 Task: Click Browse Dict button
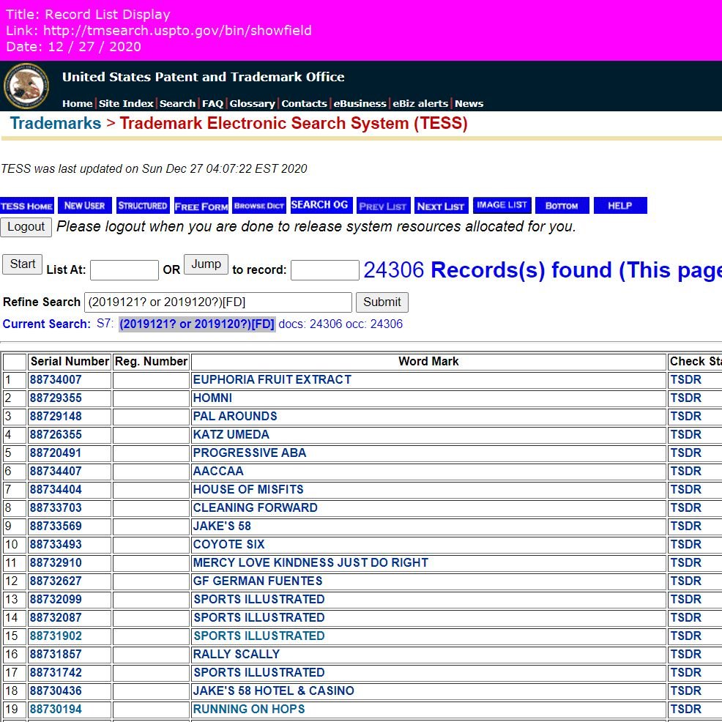pyautogui.click(x=259, y=205)
